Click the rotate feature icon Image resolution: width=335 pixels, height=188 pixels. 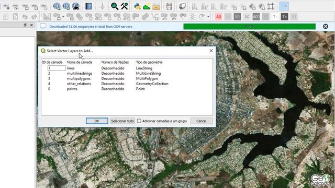(202, 17)
